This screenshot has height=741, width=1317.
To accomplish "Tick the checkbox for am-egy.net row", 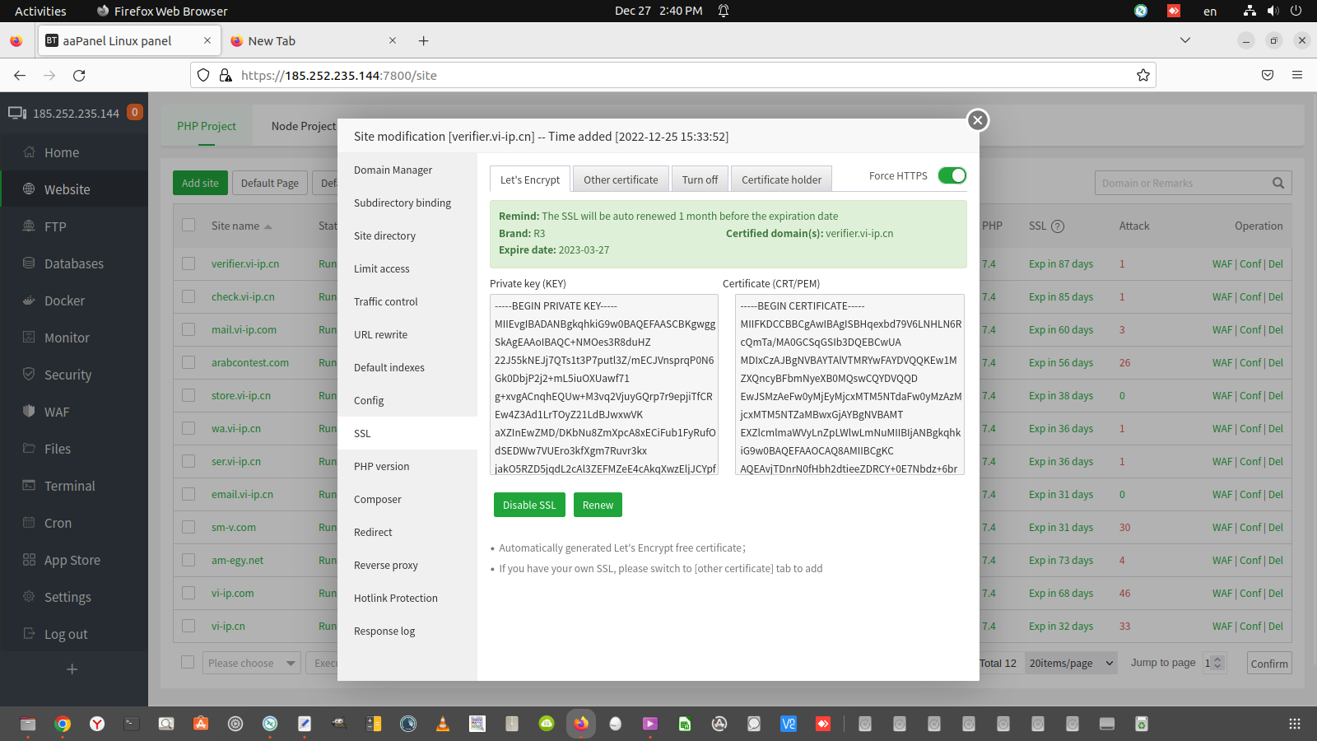I will pos(188,560).
